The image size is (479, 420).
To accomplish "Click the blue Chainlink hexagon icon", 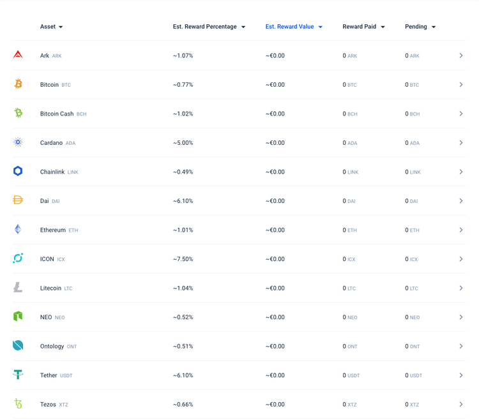I will click(18, 171).
